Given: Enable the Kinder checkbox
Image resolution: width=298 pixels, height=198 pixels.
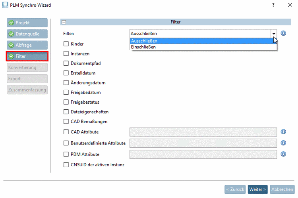Looking at the screenshot, I should click(x=66, y=44).
